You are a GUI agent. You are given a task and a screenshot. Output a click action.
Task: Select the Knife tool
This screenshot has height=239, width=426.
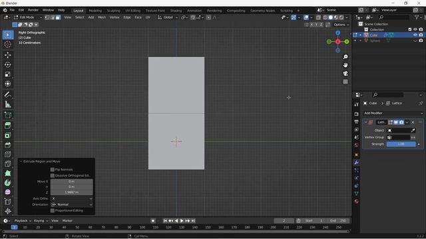(x=7, y=164)
